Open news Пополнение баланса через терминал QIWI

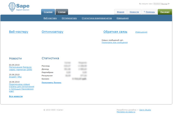[x=20, y=68]
